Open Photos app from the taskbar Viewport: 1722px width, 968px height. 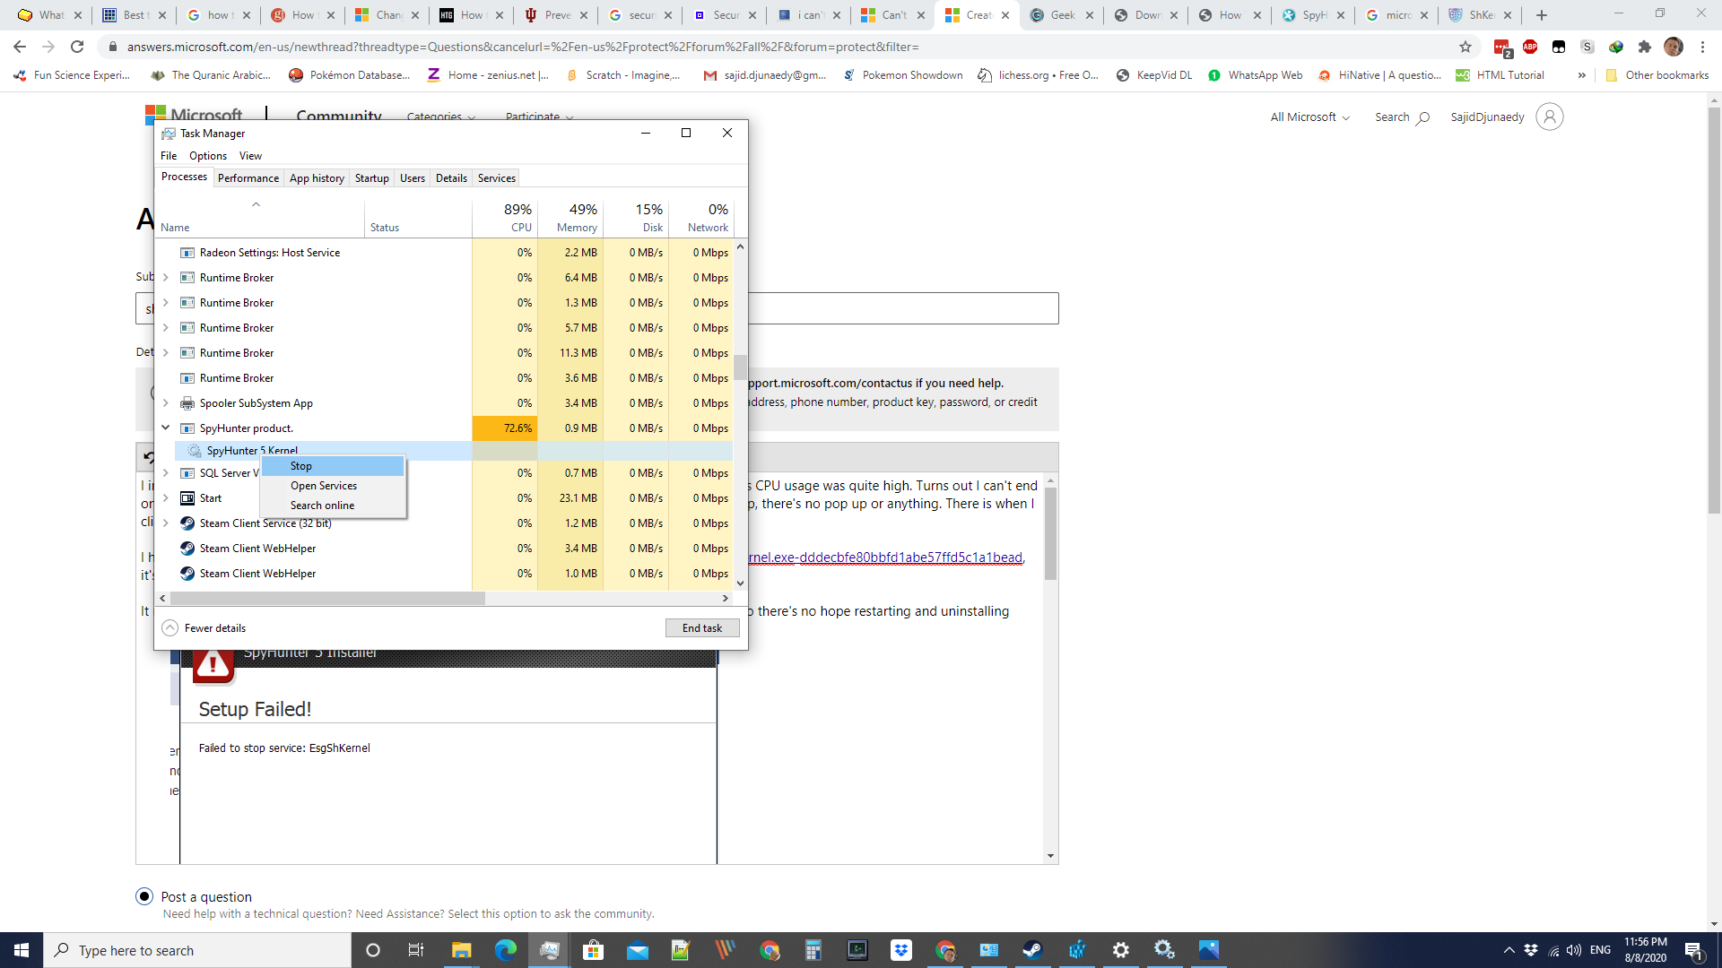1209,950
